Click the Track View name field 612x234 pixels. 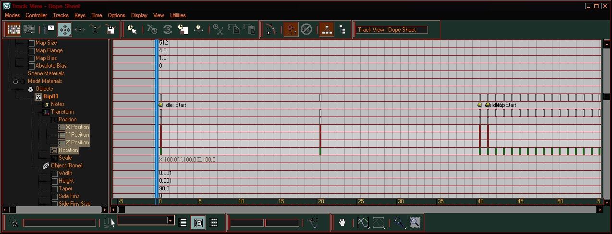pos(392,30)
